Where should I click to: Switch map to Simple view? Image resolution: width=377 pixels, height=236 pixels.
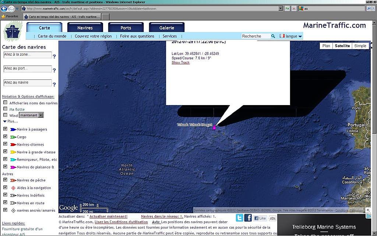coord(360,46)
